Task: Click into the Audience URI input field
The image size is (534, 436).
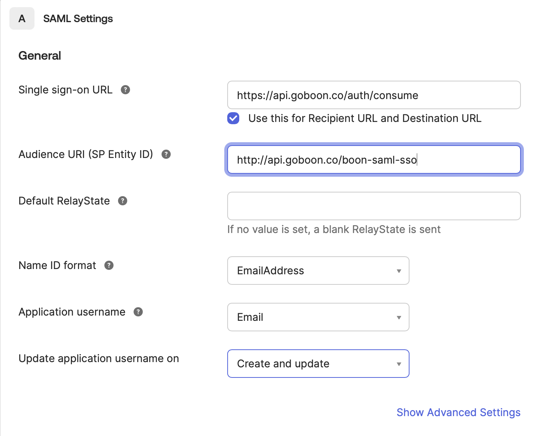Action: pos(373,160)
